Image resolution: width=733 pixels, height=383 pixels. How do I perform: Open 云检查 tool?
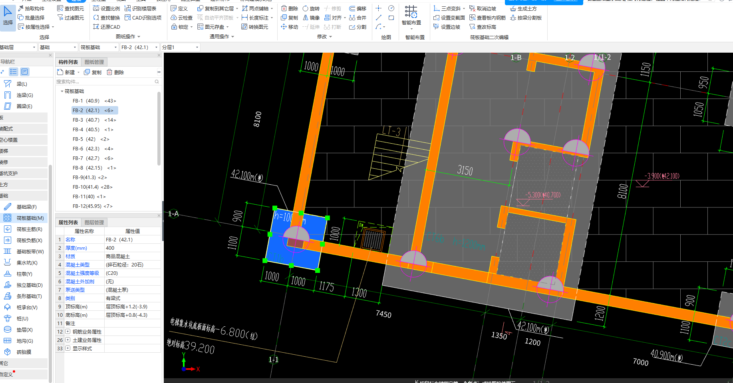181,18
